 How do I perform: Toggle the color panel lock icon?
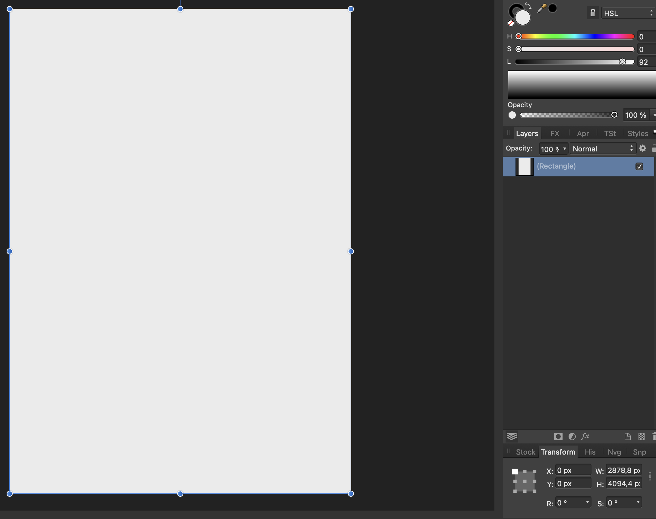(x=593, y=13)
